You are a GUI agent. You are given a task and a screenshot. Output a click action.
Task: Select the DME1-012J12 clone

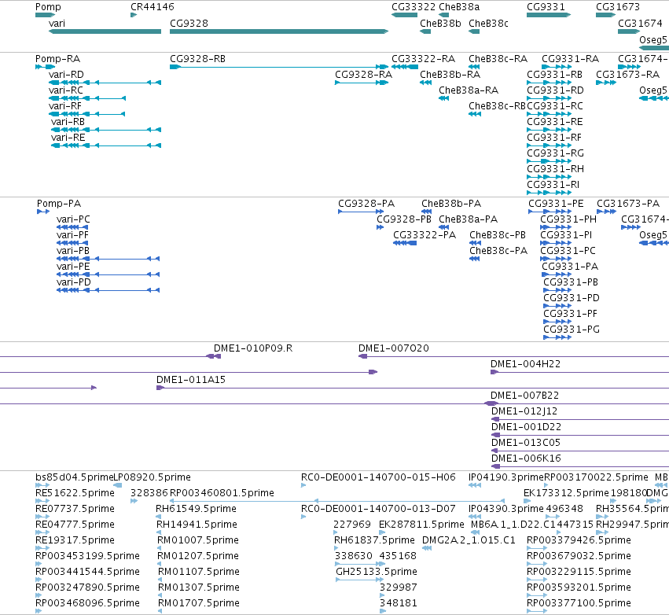pyautogui.click(x=580, y=419)
